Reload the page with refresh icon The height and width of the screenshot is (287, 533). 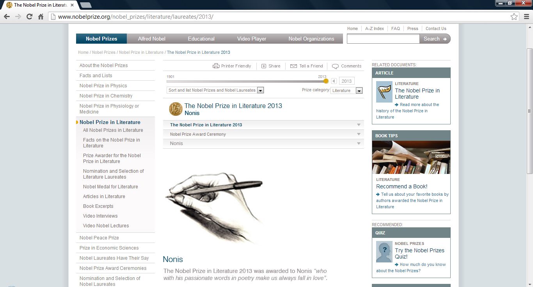click(29, 17)
